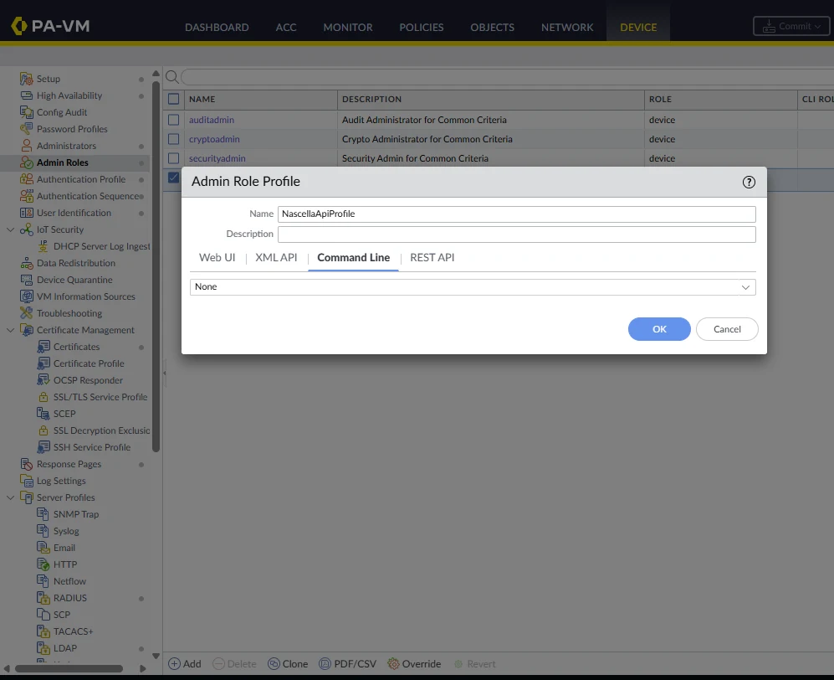Click the search magnifier icon above the table
Image resolution: width=834 pixels, height=680 pixels.
click(171, 77)
